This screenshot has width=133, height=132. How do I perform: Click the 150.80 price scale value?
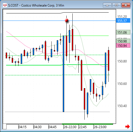(122, 61)
